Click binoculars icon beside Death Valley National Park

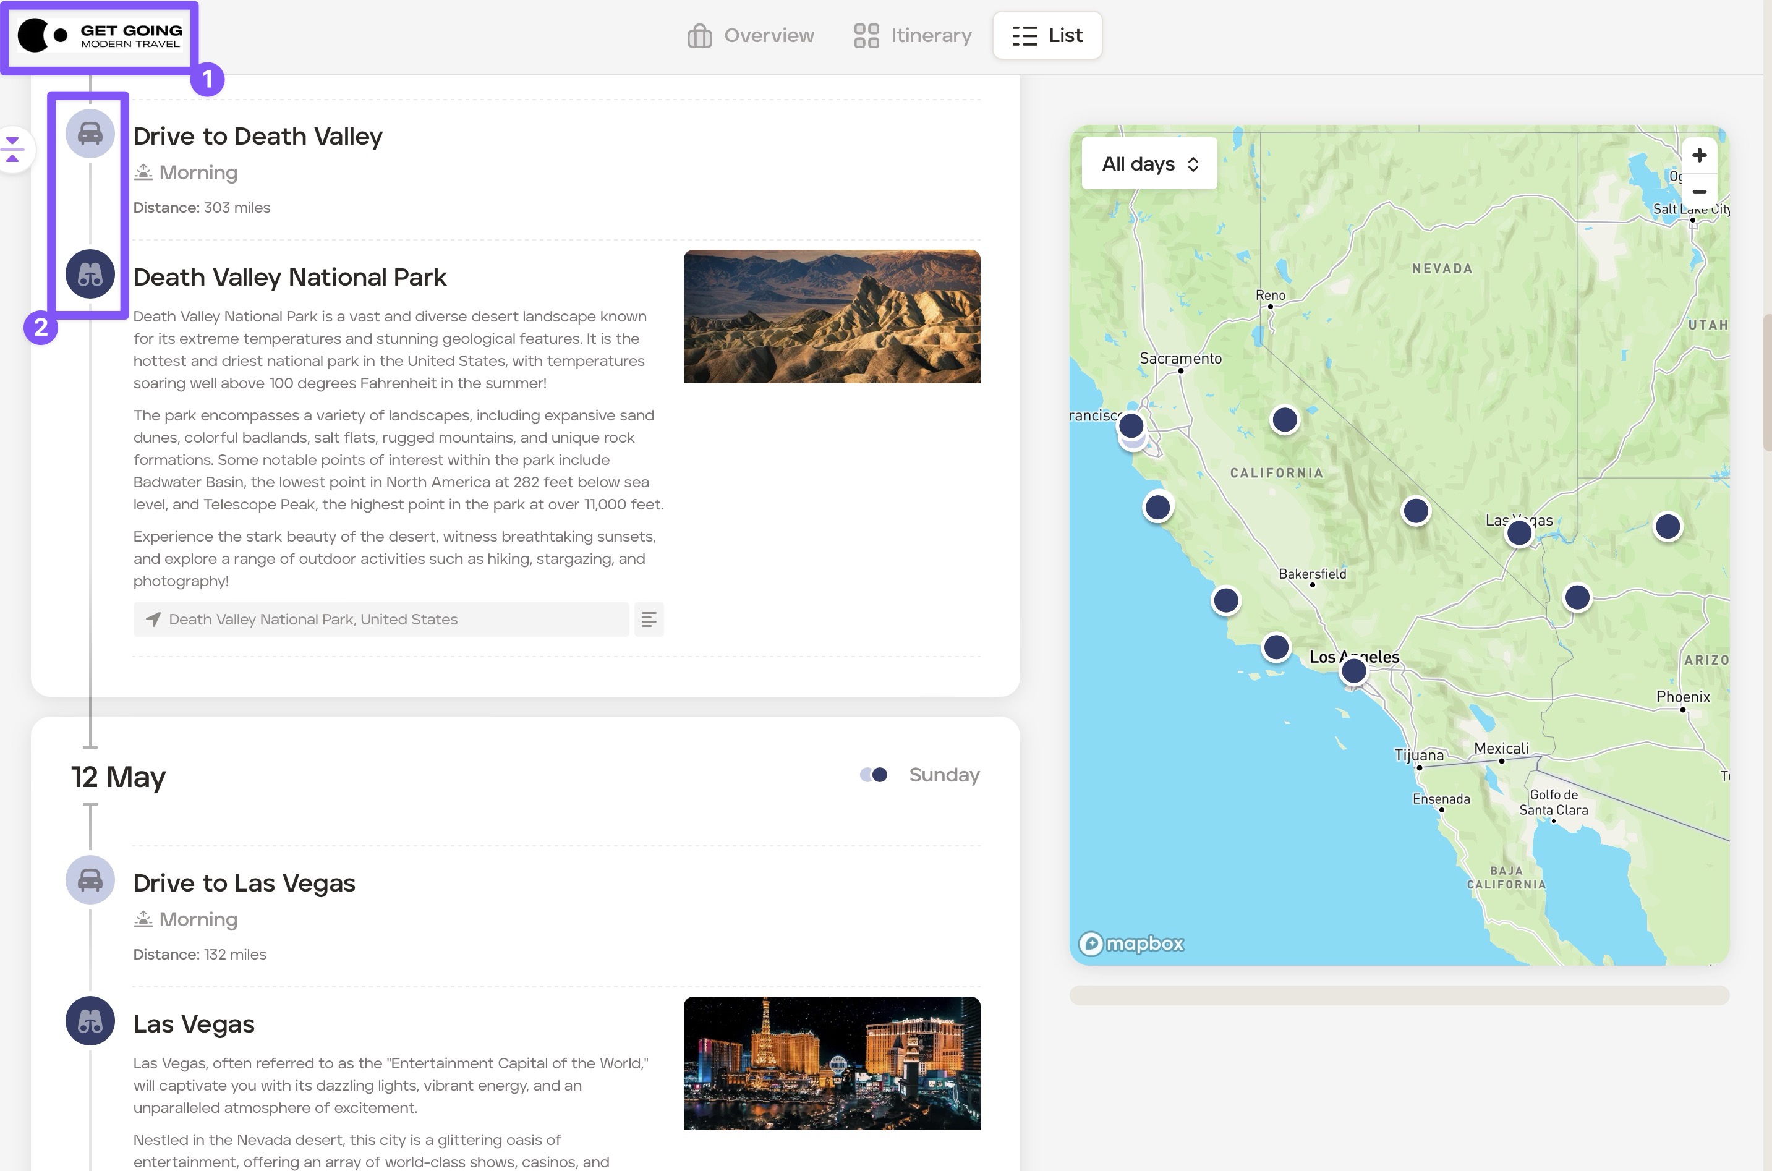coord(90,274)
